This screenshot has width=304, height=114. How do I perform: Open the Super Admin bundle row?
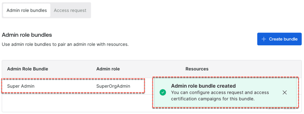point(152,86)
